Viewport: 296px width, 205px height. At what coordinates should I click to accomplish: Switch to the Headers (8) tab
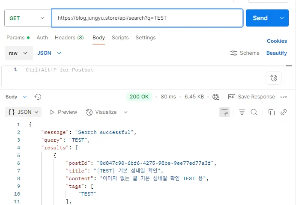click(x=69, y=38)
